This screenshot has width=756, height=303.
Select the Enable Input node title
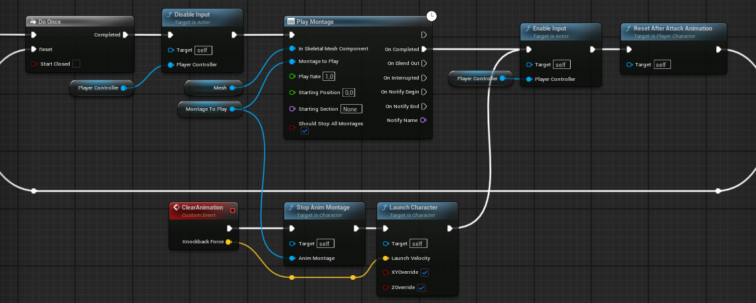click(549, 29)
